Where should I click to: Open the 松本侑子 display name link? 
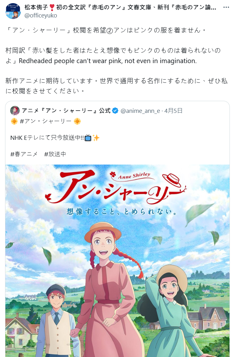36,7
